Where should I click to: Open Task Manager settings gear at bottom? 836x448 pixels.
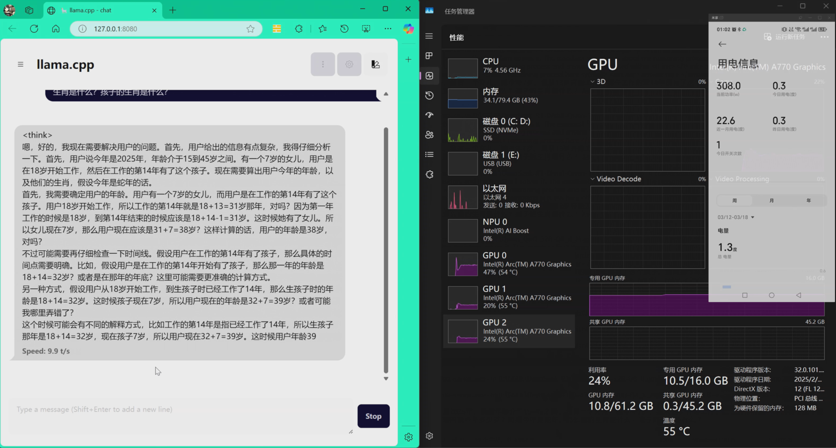(x=429, y=436)
